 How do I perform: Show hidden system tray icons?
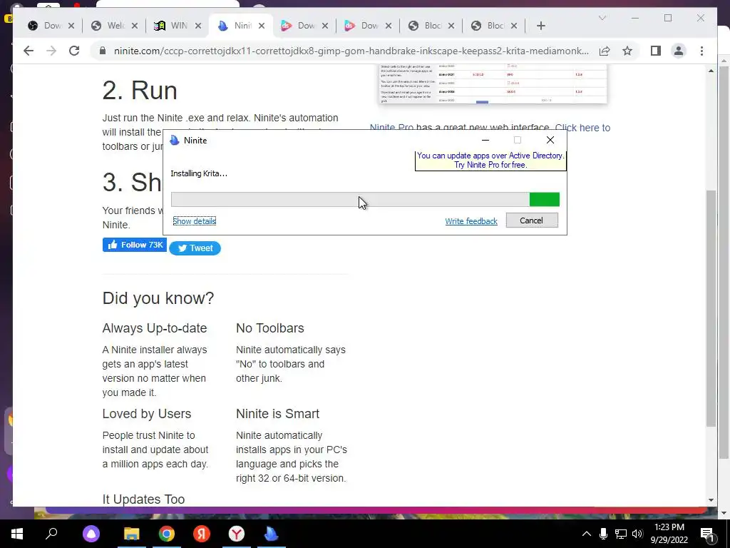pyautogui.click(x=587, y=534)
